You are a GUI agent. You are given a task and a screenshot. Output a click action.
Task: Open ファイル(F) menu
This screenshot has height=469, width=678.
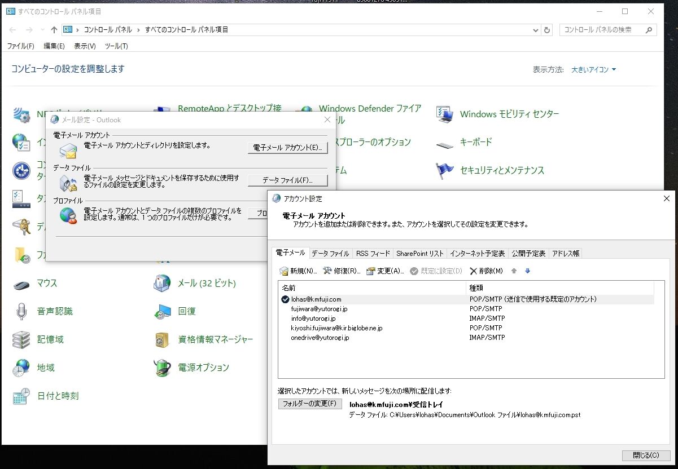[21, 46]
